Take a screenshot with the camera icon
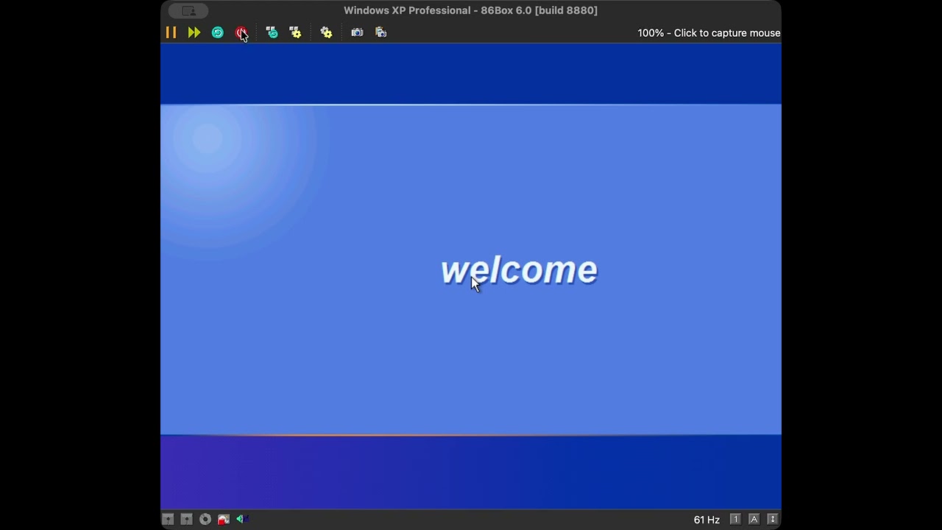This screenshot has height=530, width=942. pyautogui.click(x=357, y=32)
